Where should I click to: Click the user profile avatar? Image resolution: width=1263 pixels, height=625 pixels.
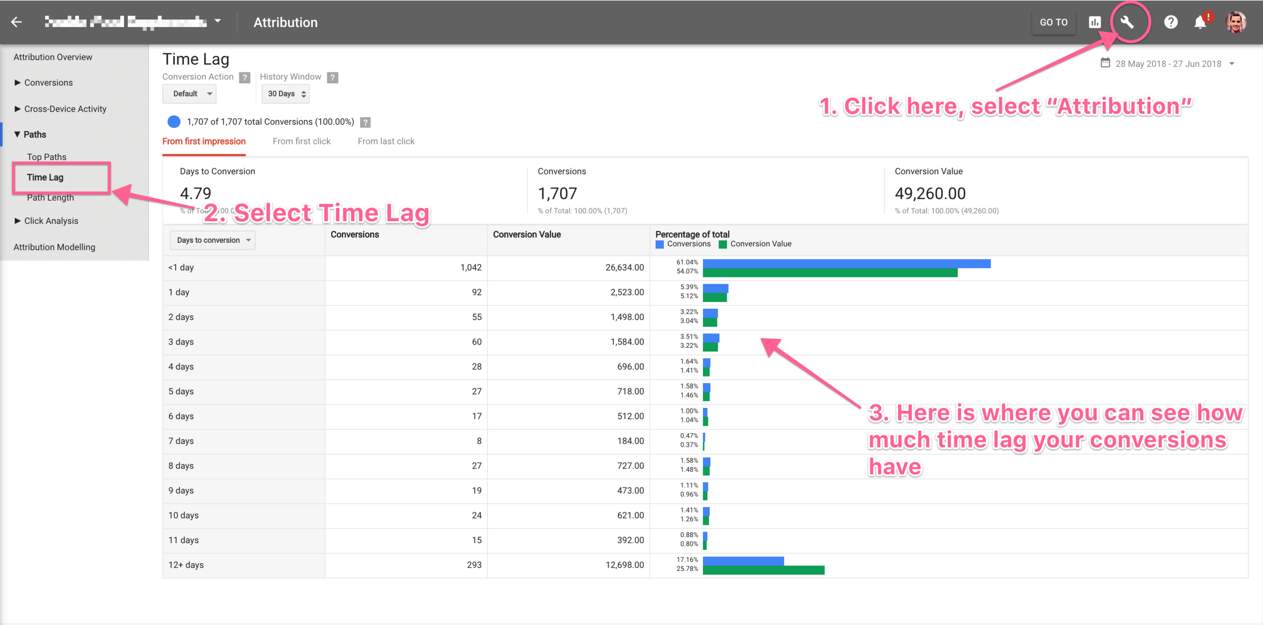click(x=1236, y=22)
